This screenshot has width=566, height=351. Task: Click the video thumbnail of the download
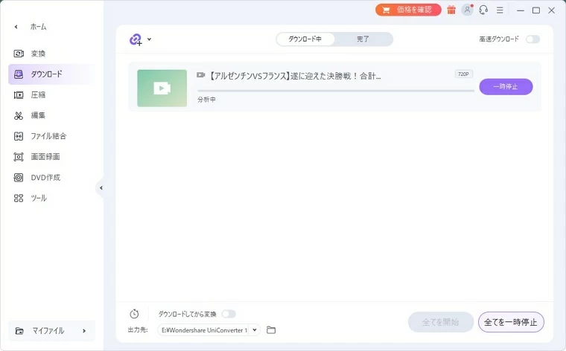(162, 88)
